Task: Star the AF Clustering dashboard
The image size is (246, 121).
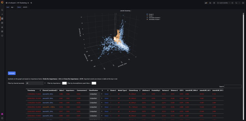Action: (x=28, y=3)
